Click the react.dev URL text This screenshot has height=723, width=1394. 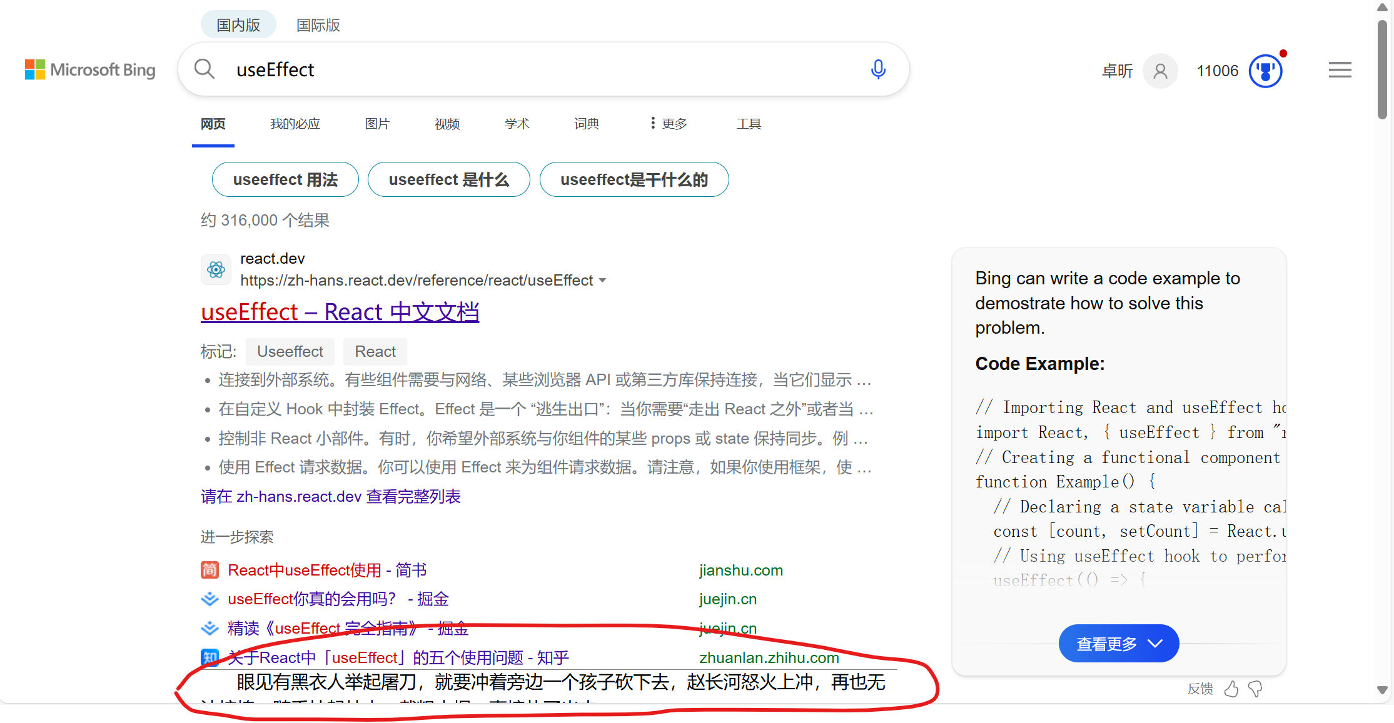tap(417, 280)
